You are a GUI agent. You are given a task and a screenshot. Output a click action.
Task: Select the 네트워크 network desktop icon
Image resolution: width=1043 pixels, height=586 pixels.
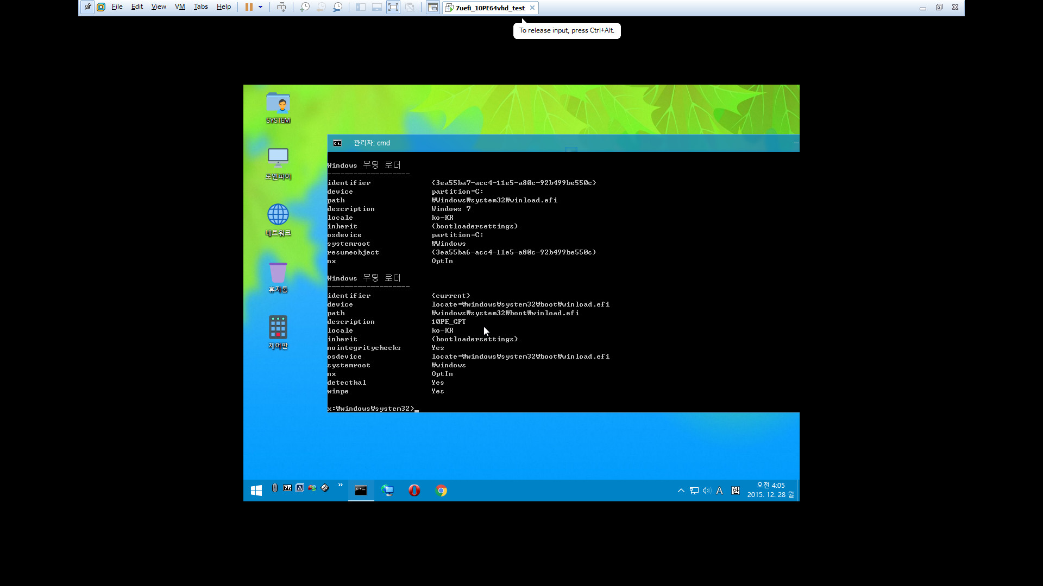278,220
